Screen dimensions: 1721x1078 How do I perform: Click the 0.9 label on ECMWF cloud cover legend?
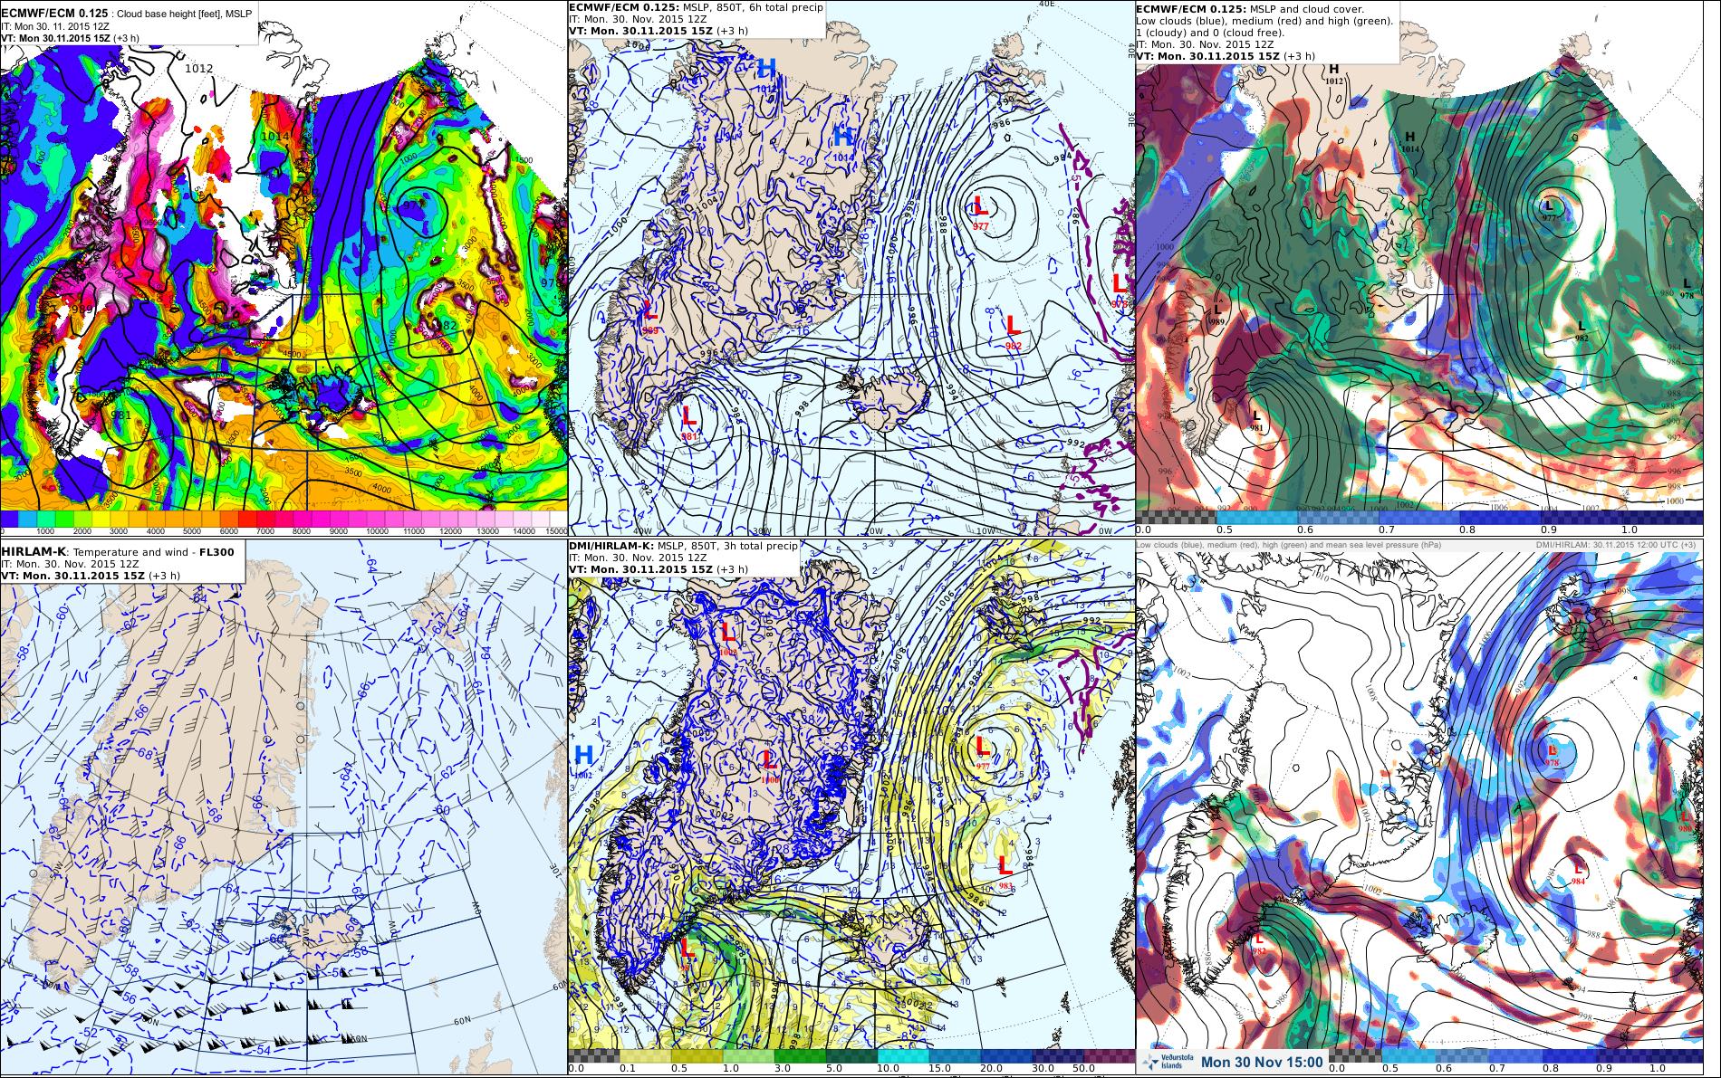tap(1550, 529)
